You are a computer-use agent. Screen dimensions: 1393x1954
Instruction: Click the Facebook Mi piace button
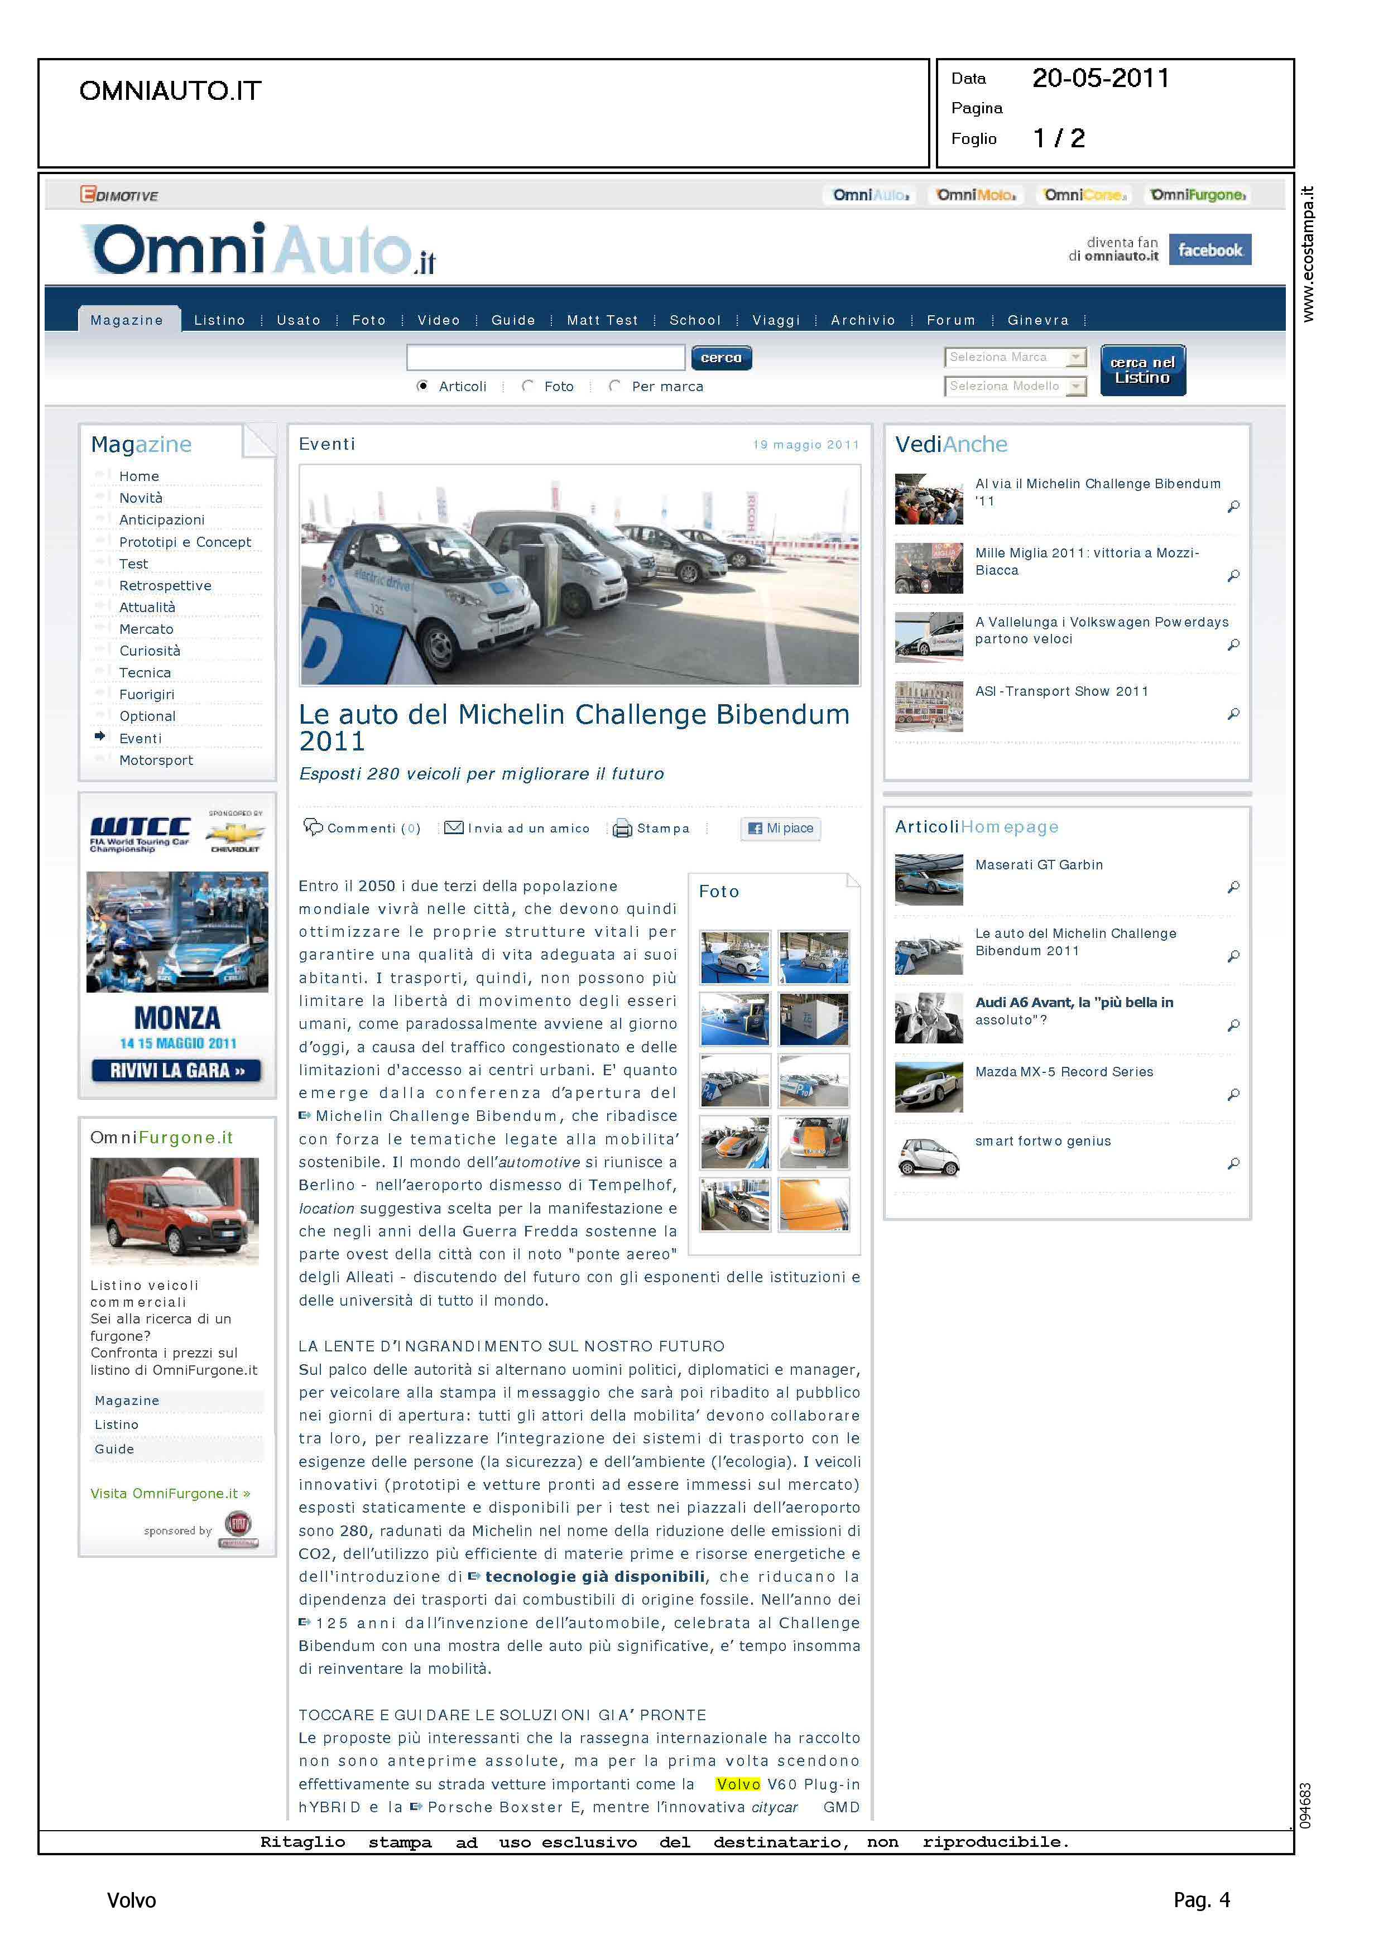coord(781,828)
